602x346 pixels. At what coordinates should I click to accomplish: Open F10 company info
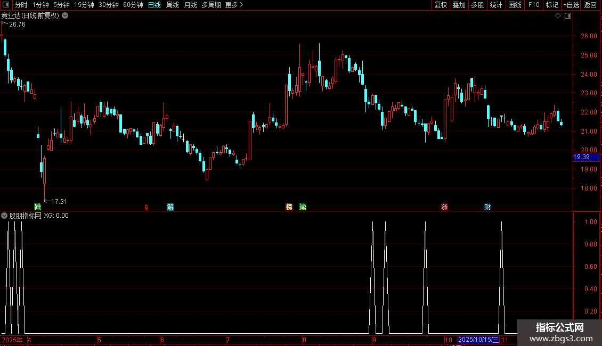tap(534, 5)
